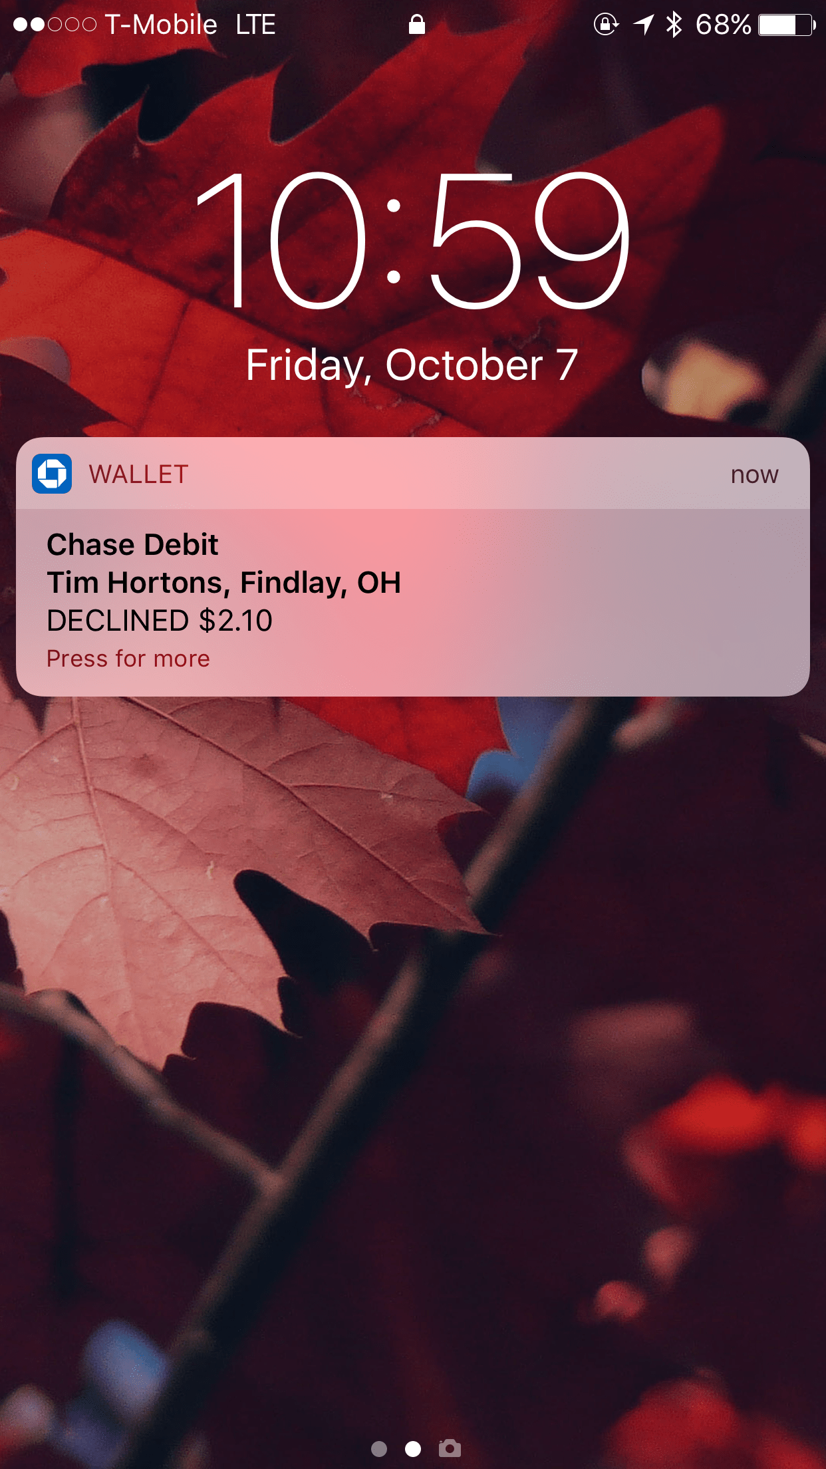
Task: Tap the battery indicator icon
Action: [787, 25]
